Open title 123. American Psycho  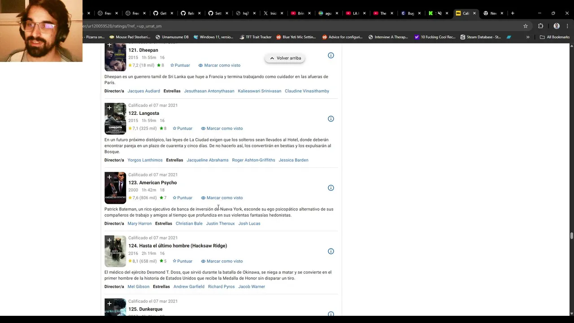pyautogui.click(x=152, y=183)
